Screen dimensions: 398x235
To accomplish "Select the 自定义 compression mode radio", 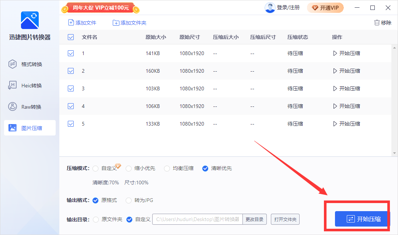I will coord(96,168).
